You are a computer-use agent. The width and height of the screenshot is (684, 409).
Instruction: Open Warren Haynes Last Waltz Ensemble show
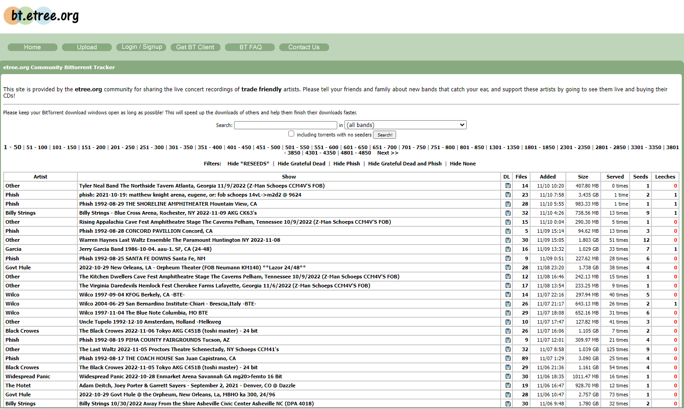click(180, 240)
